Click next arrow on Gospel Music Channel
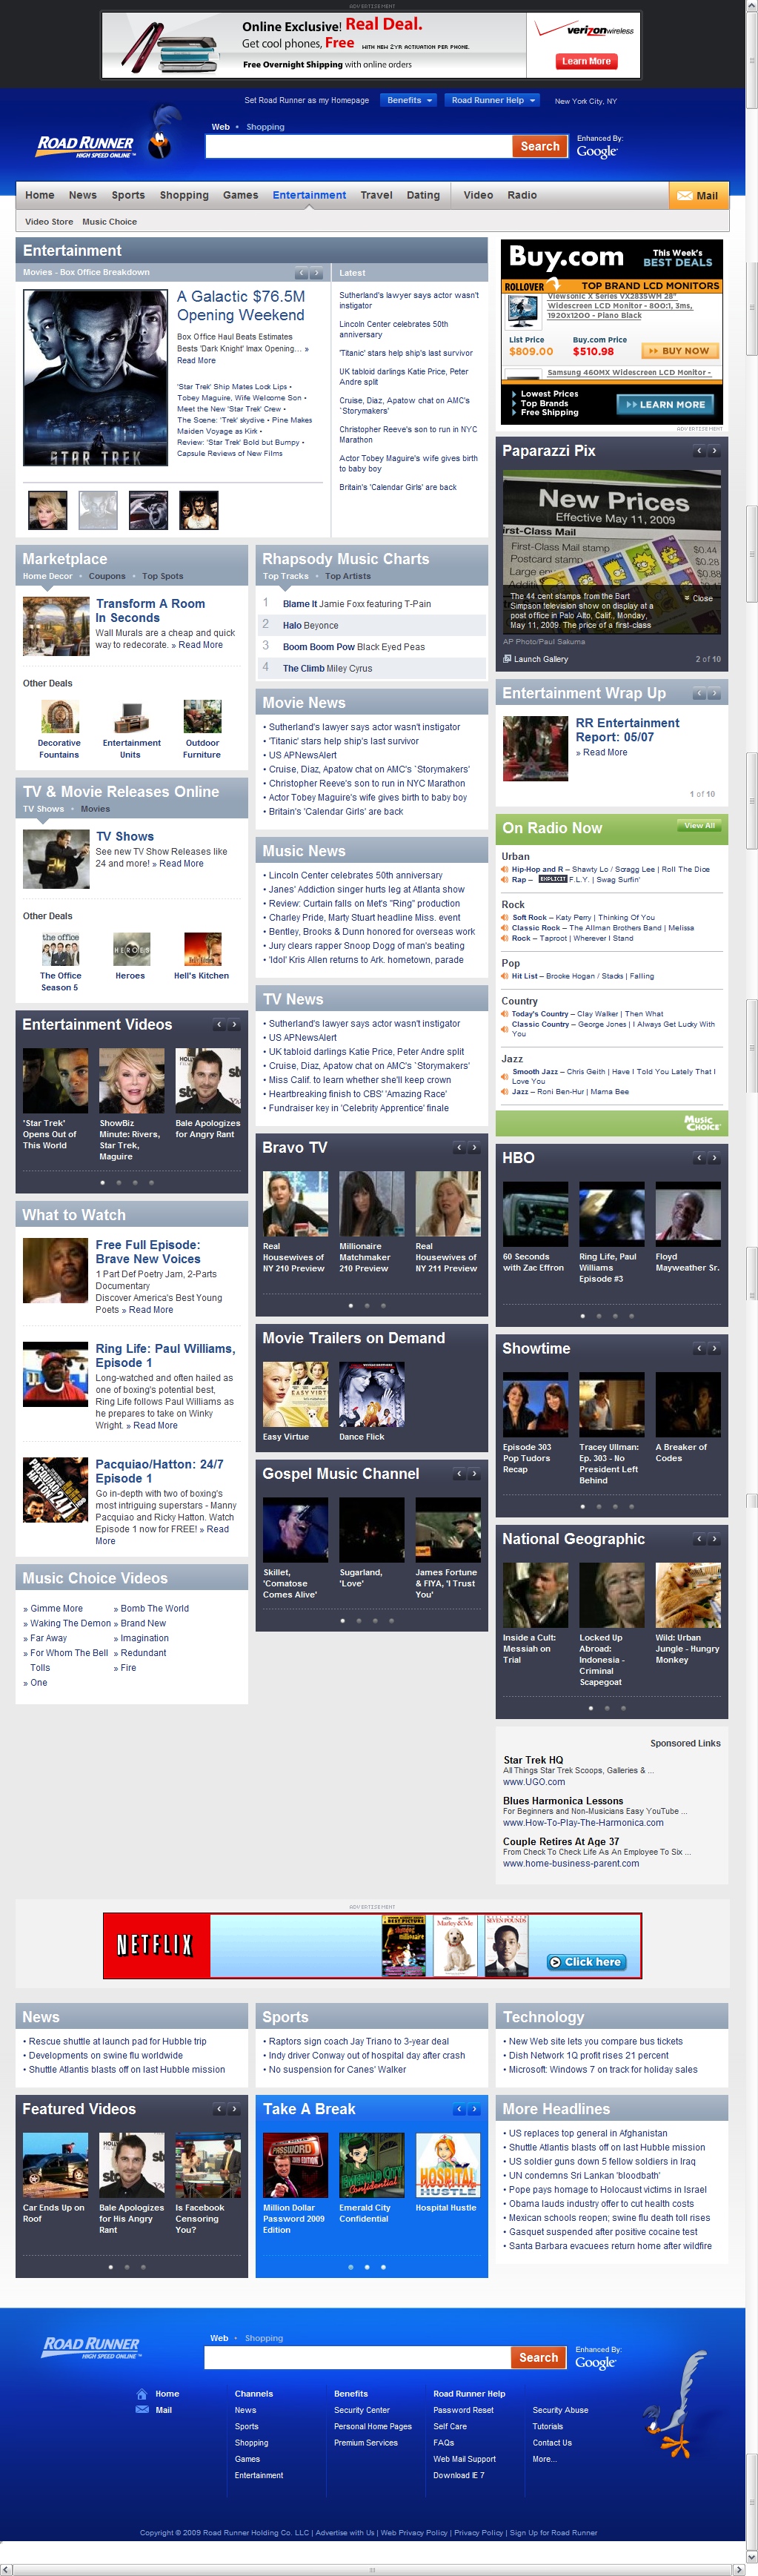Viewport: 758px width, 2576px height. [x=474, y=1474]
